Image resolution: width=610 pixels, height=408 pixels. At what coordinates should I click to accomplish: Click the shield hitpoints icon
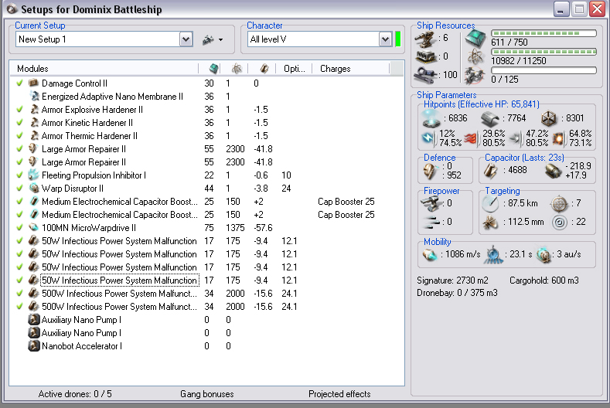click(x=431, y=119)
